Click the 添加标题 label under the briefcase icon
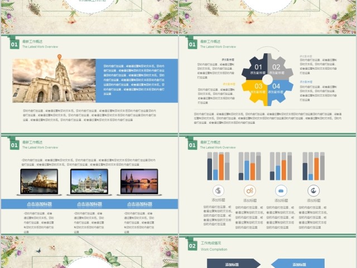The height and width of the screenshot is (268, 357). [x=281, y=200]
